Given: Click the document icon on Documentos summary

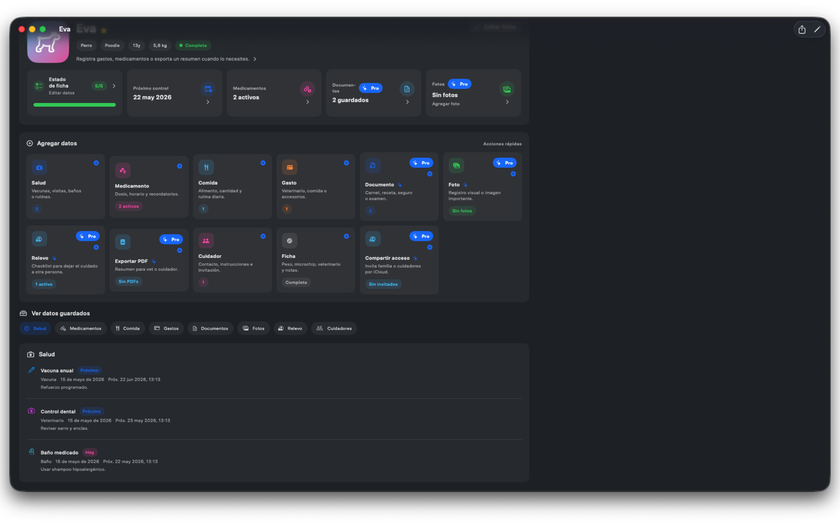Looking at the screenshot, I should coord(407,89).
